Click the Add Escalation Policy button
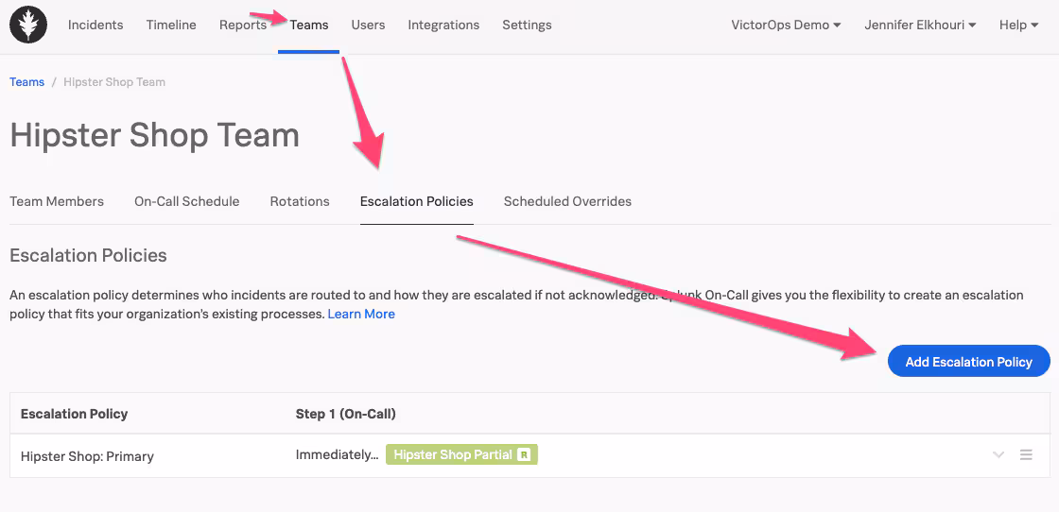 point(968,362)
